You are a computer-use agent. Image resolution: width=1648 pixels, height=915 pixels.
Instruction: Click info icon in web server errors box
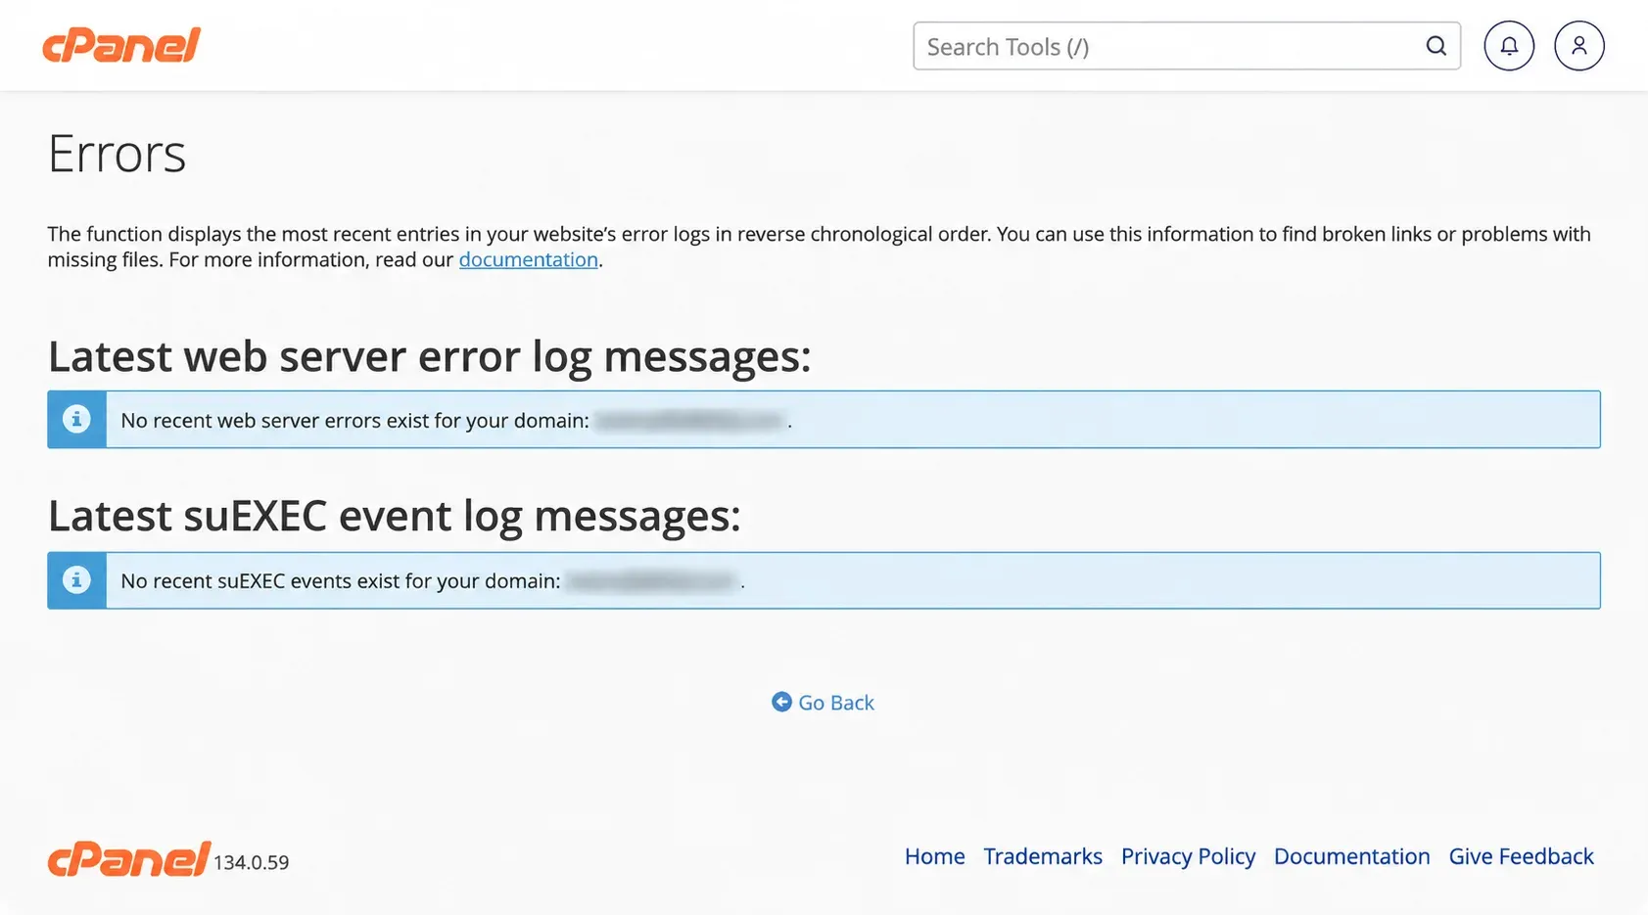76,419
